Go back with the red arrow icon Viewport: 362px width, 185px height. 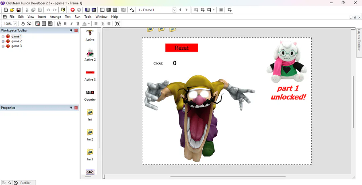point(72,10)
